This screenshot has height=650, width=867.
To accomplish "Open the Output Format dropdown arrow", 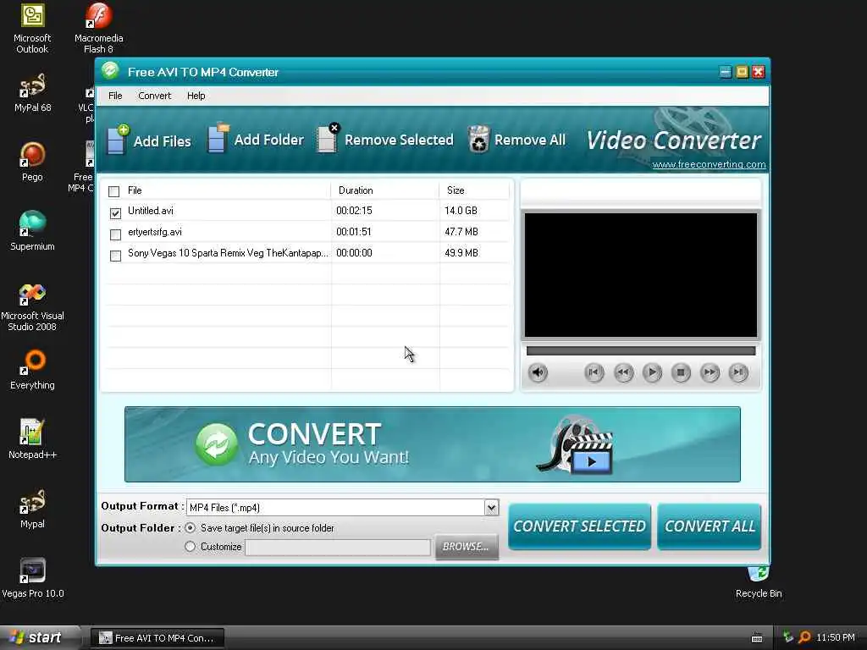I will tap(491, 508).
